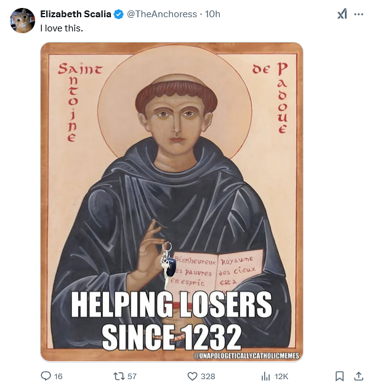
Task: Open Grok actions for this post
Action: pos(342,14)
